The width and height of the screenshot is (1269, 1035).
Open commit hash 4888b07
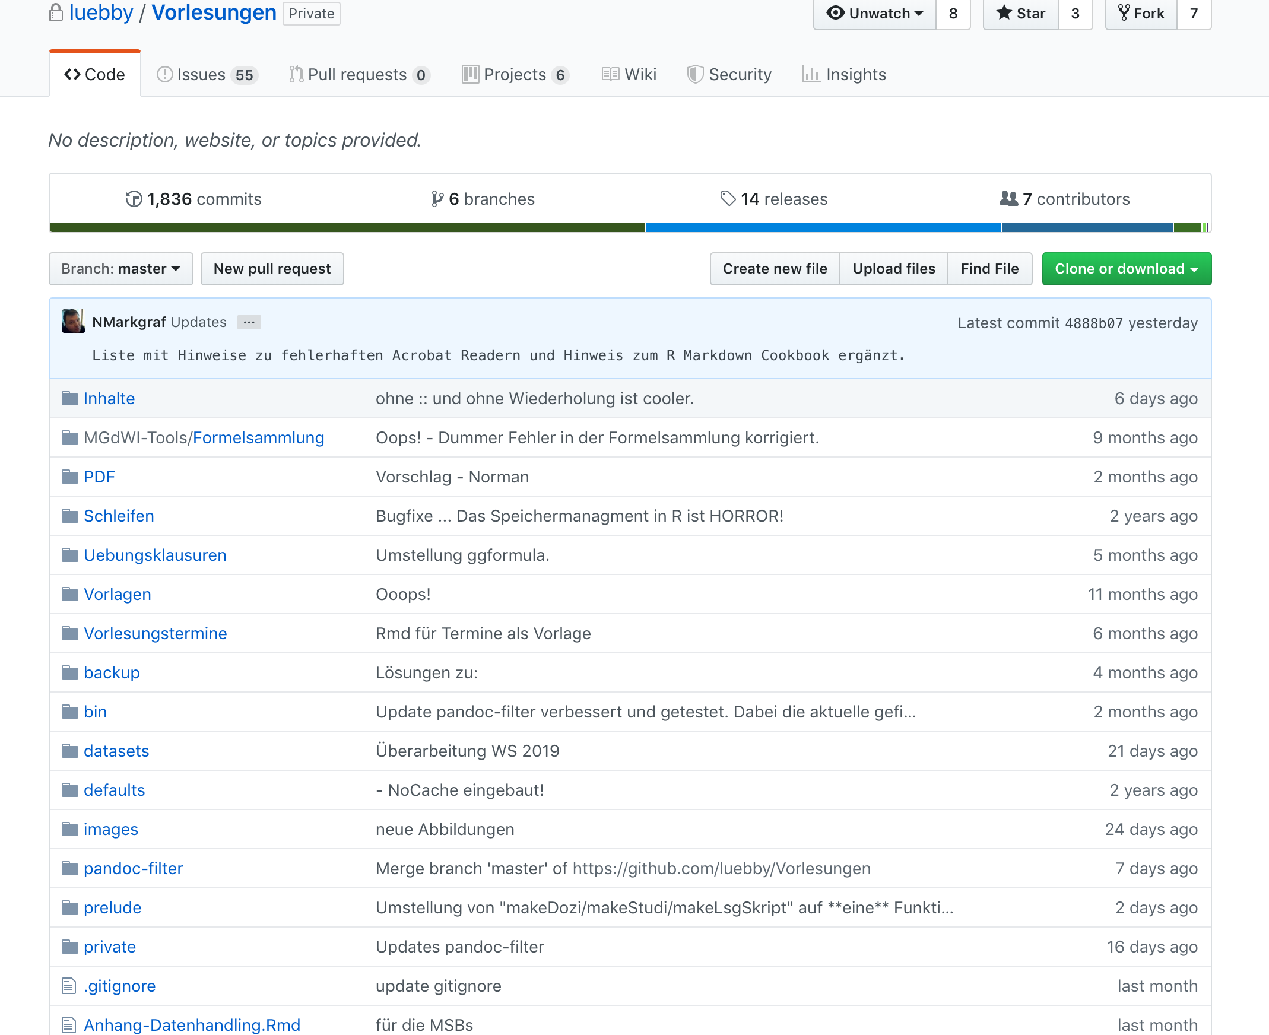[1094, 323]
